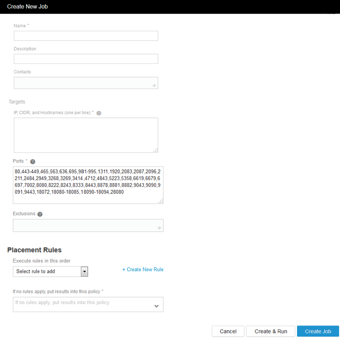The image size is (340, 342).
Task: Click inside the Ports list textarea
Action: coord(88,185)
